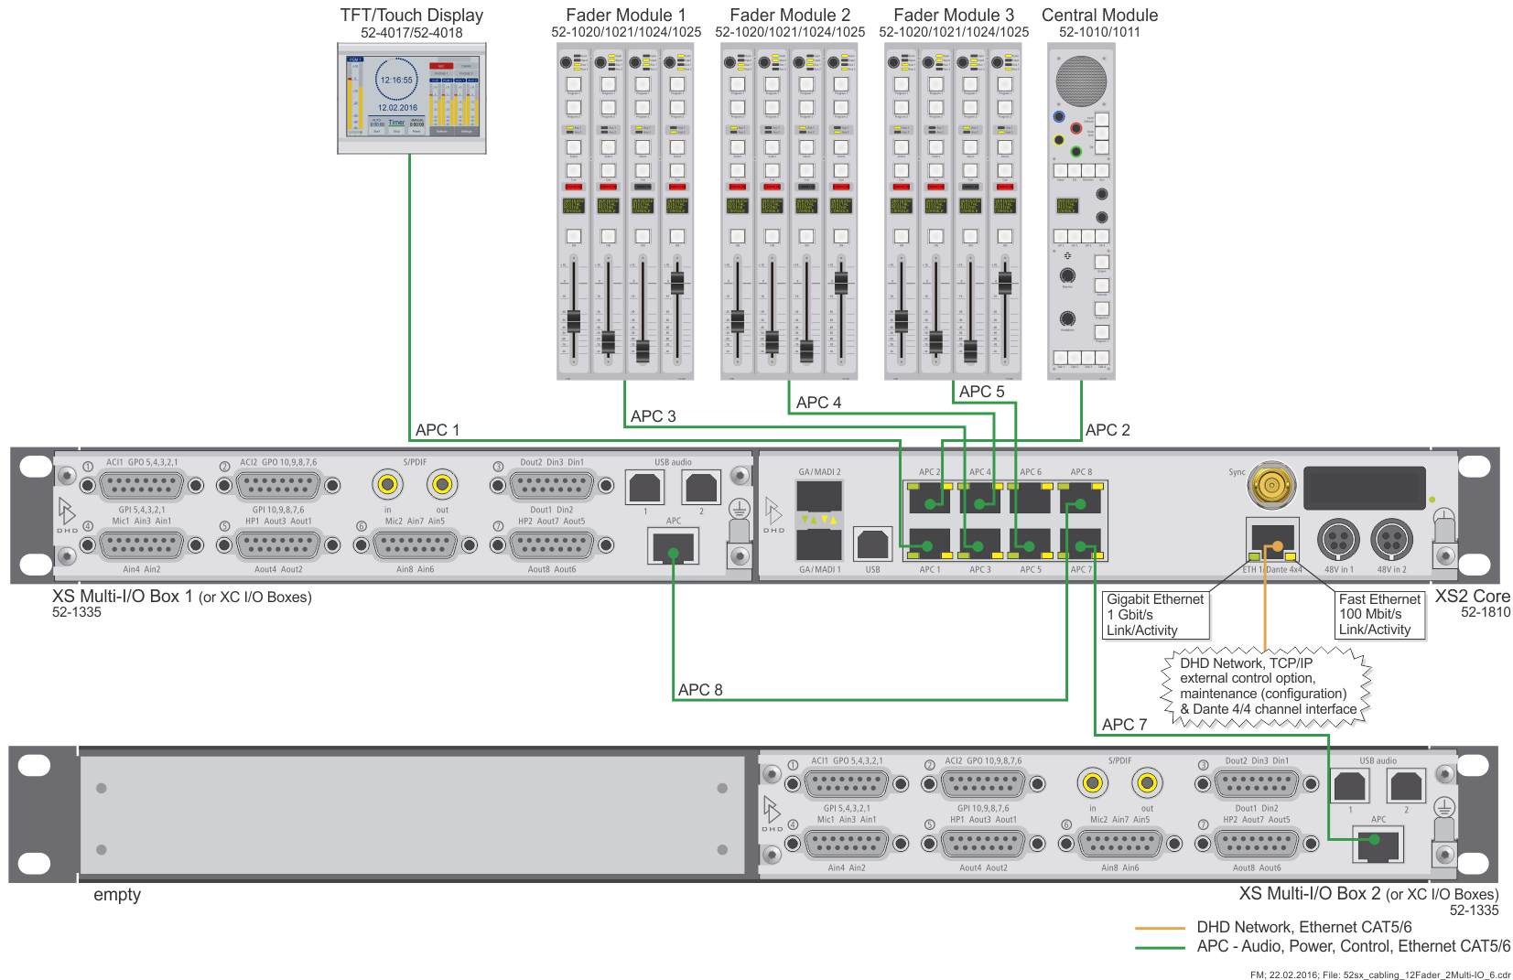This screenshot has width=1513, height=980.
Task: Click USB audio port 2 on Box 1
Action: pos(702,487)
